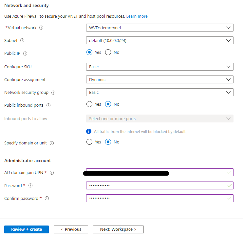Click info icon beside Network security group
Viewport: 243px width, 237px height.
point(53,93)
